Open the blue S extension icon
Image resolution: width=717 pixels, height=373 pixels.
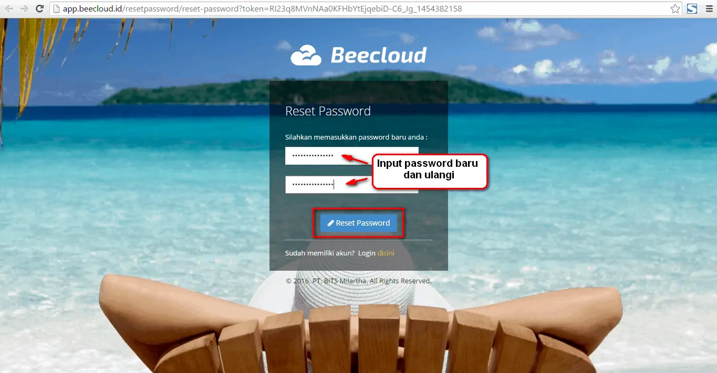(692, 8)
